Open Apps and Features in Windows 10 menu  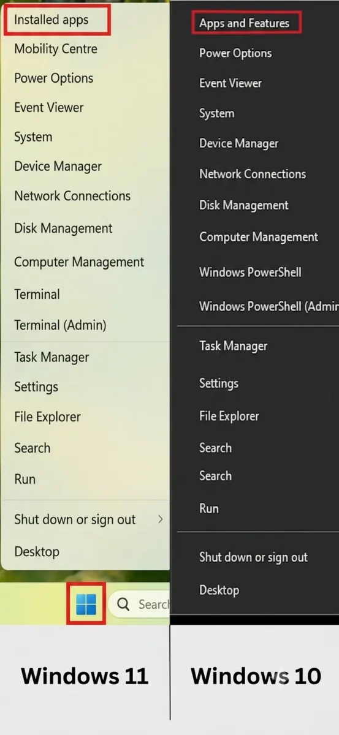click(x=244, y=23)
